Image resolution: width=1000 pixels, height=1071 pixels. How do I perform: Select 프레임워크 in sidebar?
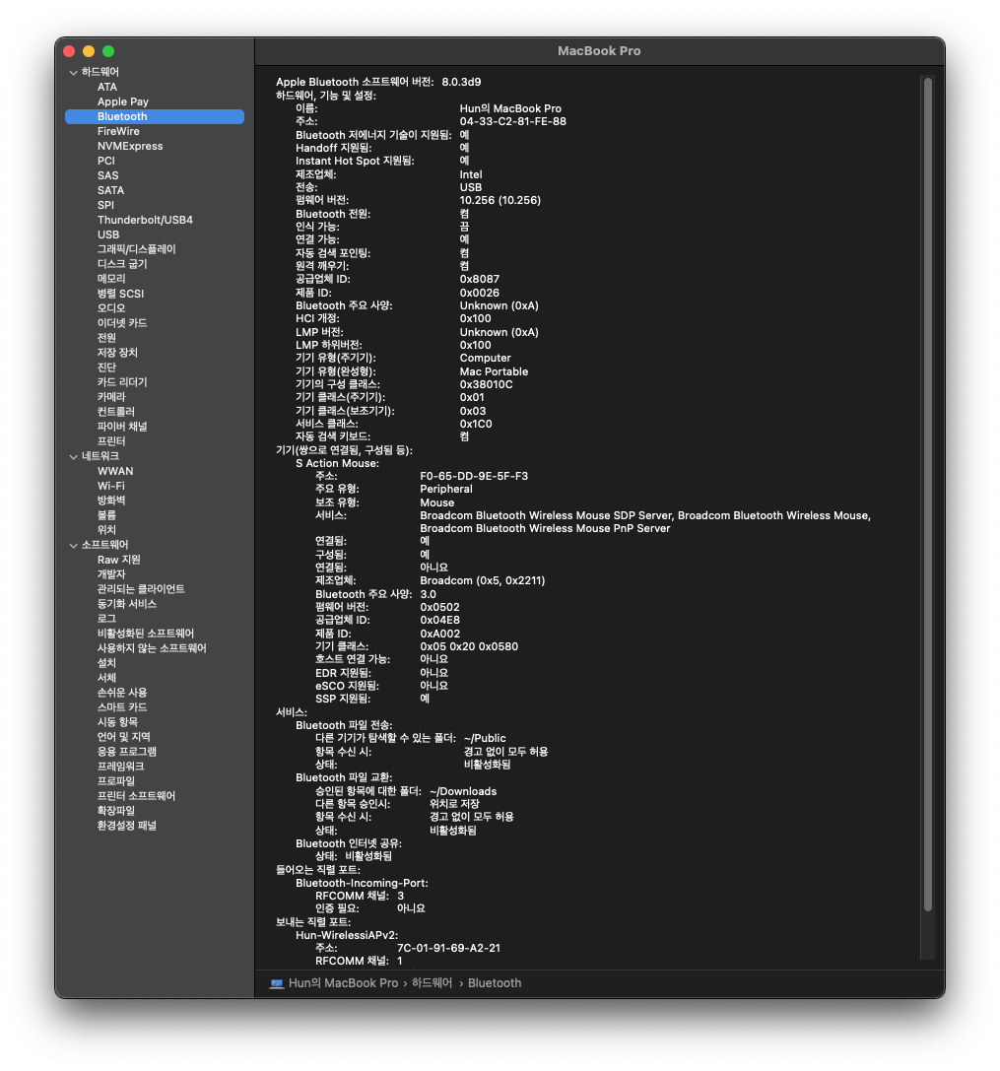120,766
